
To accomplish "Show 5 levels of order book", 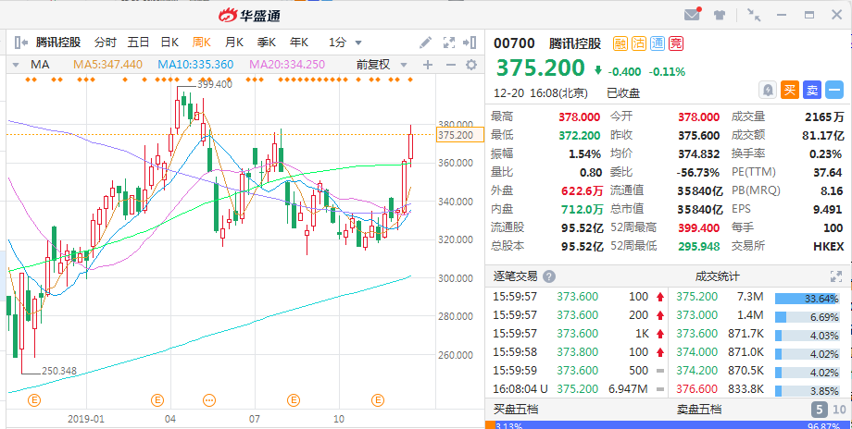I will coord(819,410).
